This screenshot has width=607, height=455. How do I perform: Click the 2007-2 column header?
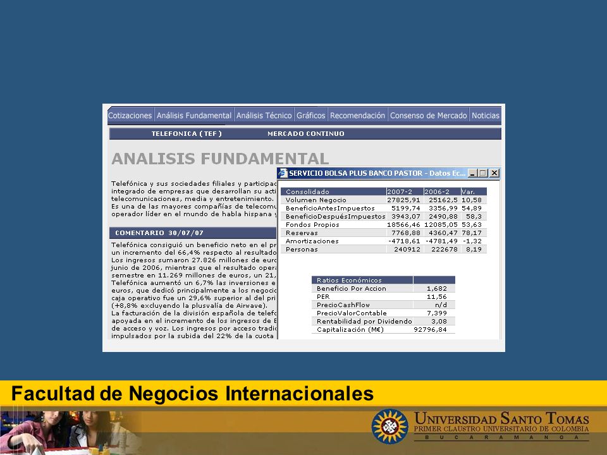(405, 191)
